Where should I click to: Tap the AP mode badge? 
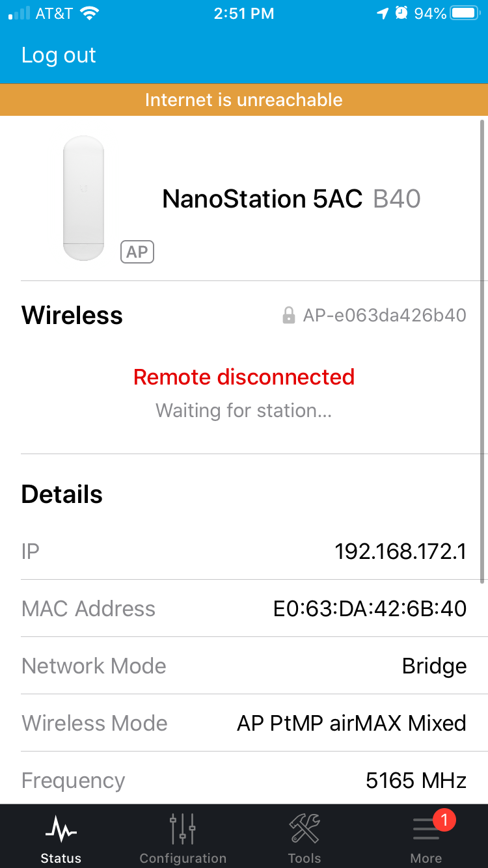137,252
